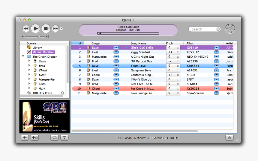258x161 pixels.
Task: Open album dropdown for G03419
Action: tap(216, 47)
